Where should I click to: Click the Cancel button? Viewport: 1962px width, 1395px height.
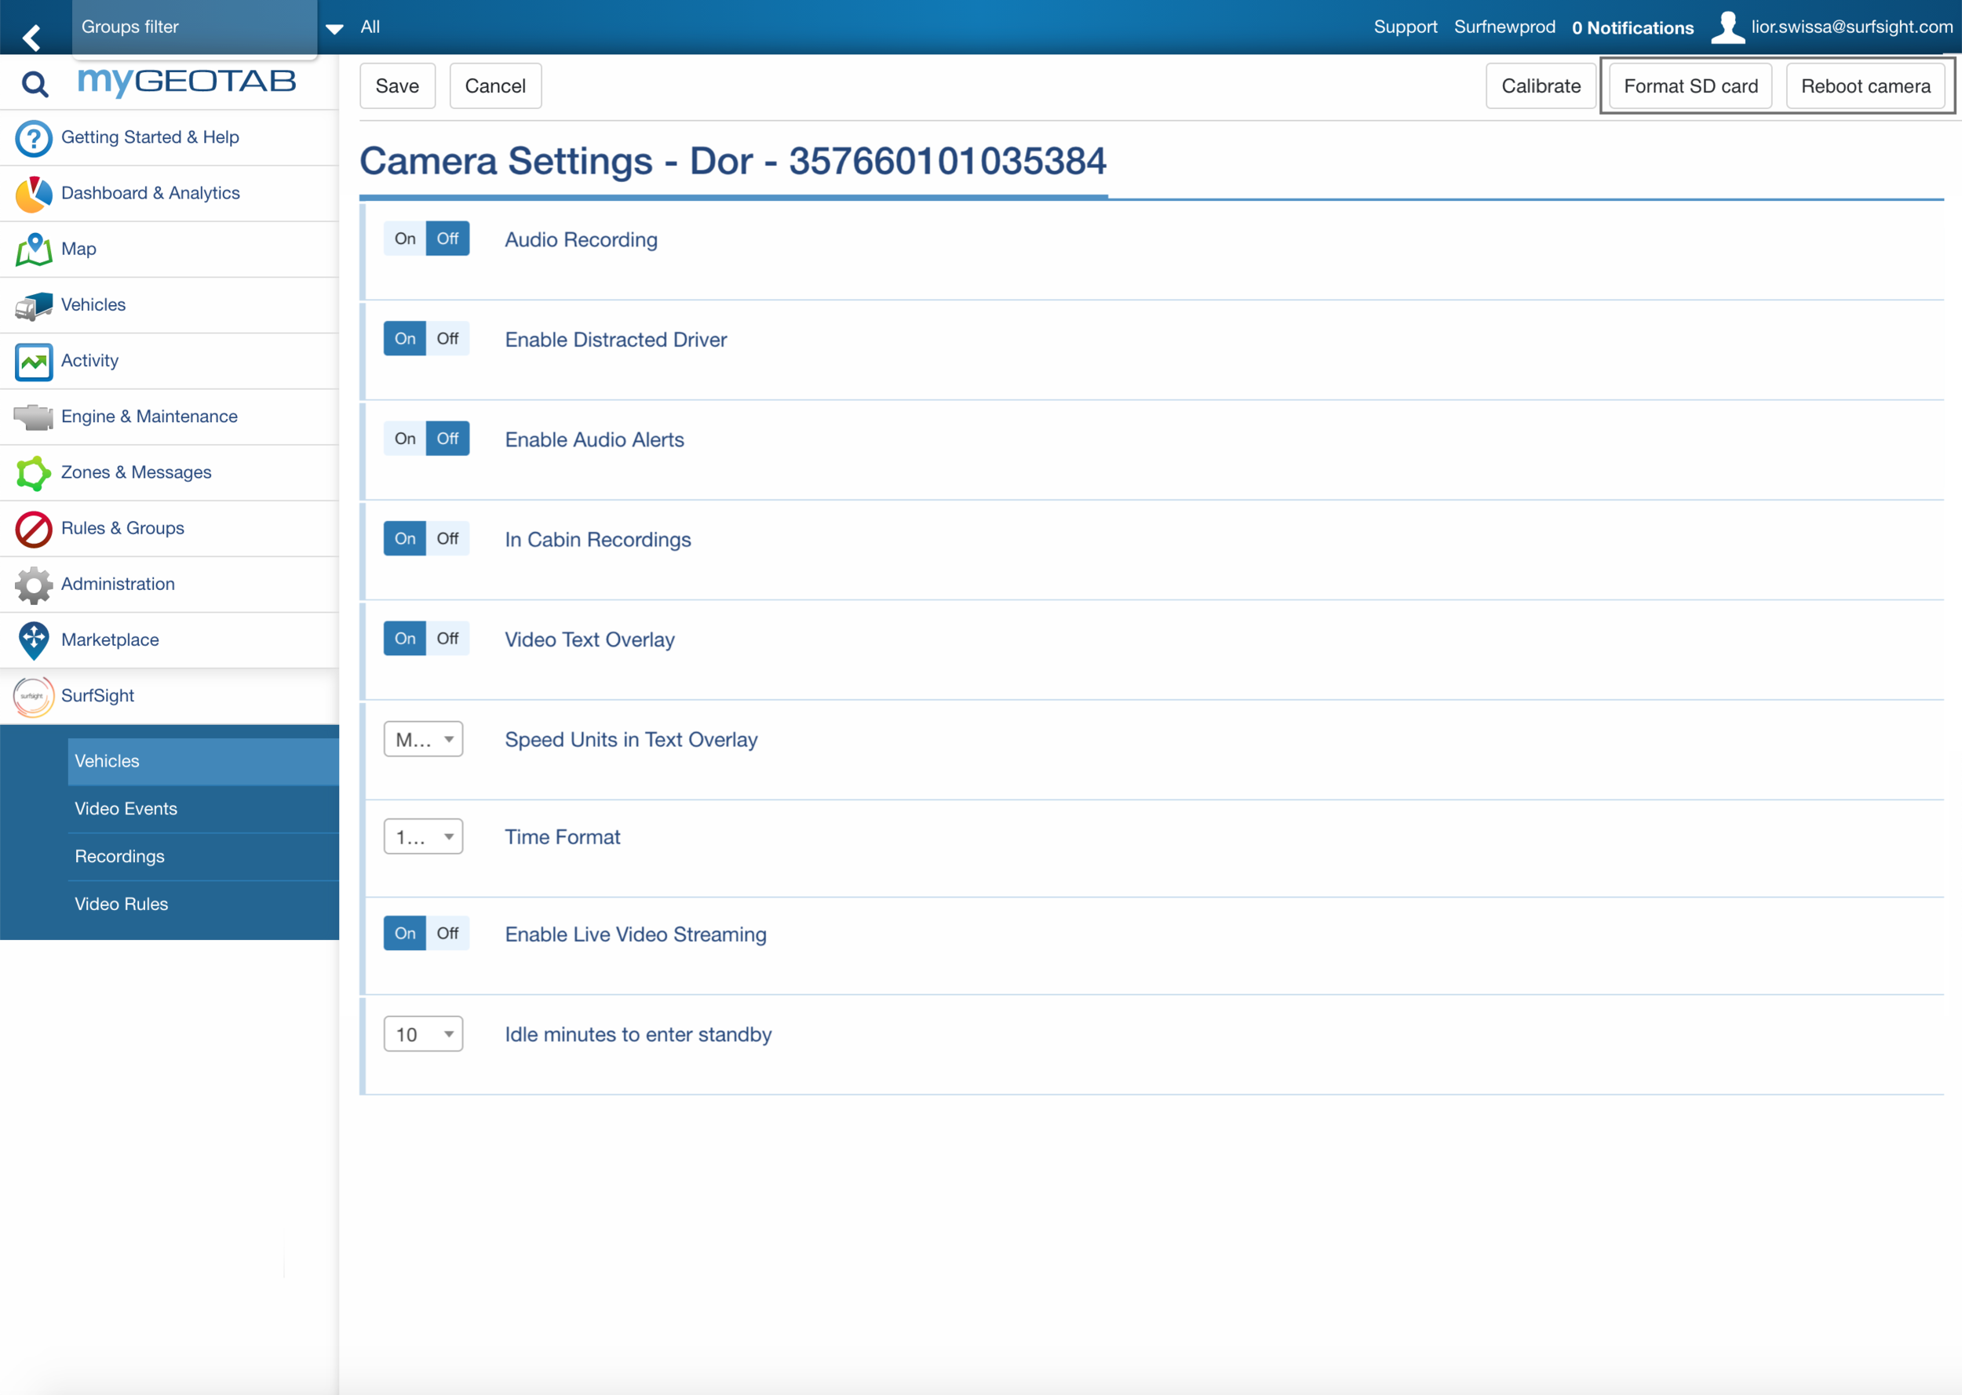coord(496,86)
